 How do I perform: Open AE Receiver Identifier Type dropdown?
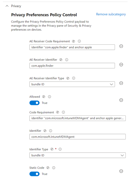point(72,84)
